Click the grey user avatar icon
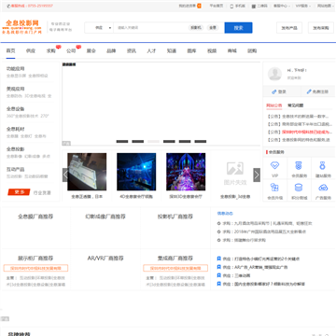Image resolution: width=336 pixels, height=336 pixels. (274, 74)
